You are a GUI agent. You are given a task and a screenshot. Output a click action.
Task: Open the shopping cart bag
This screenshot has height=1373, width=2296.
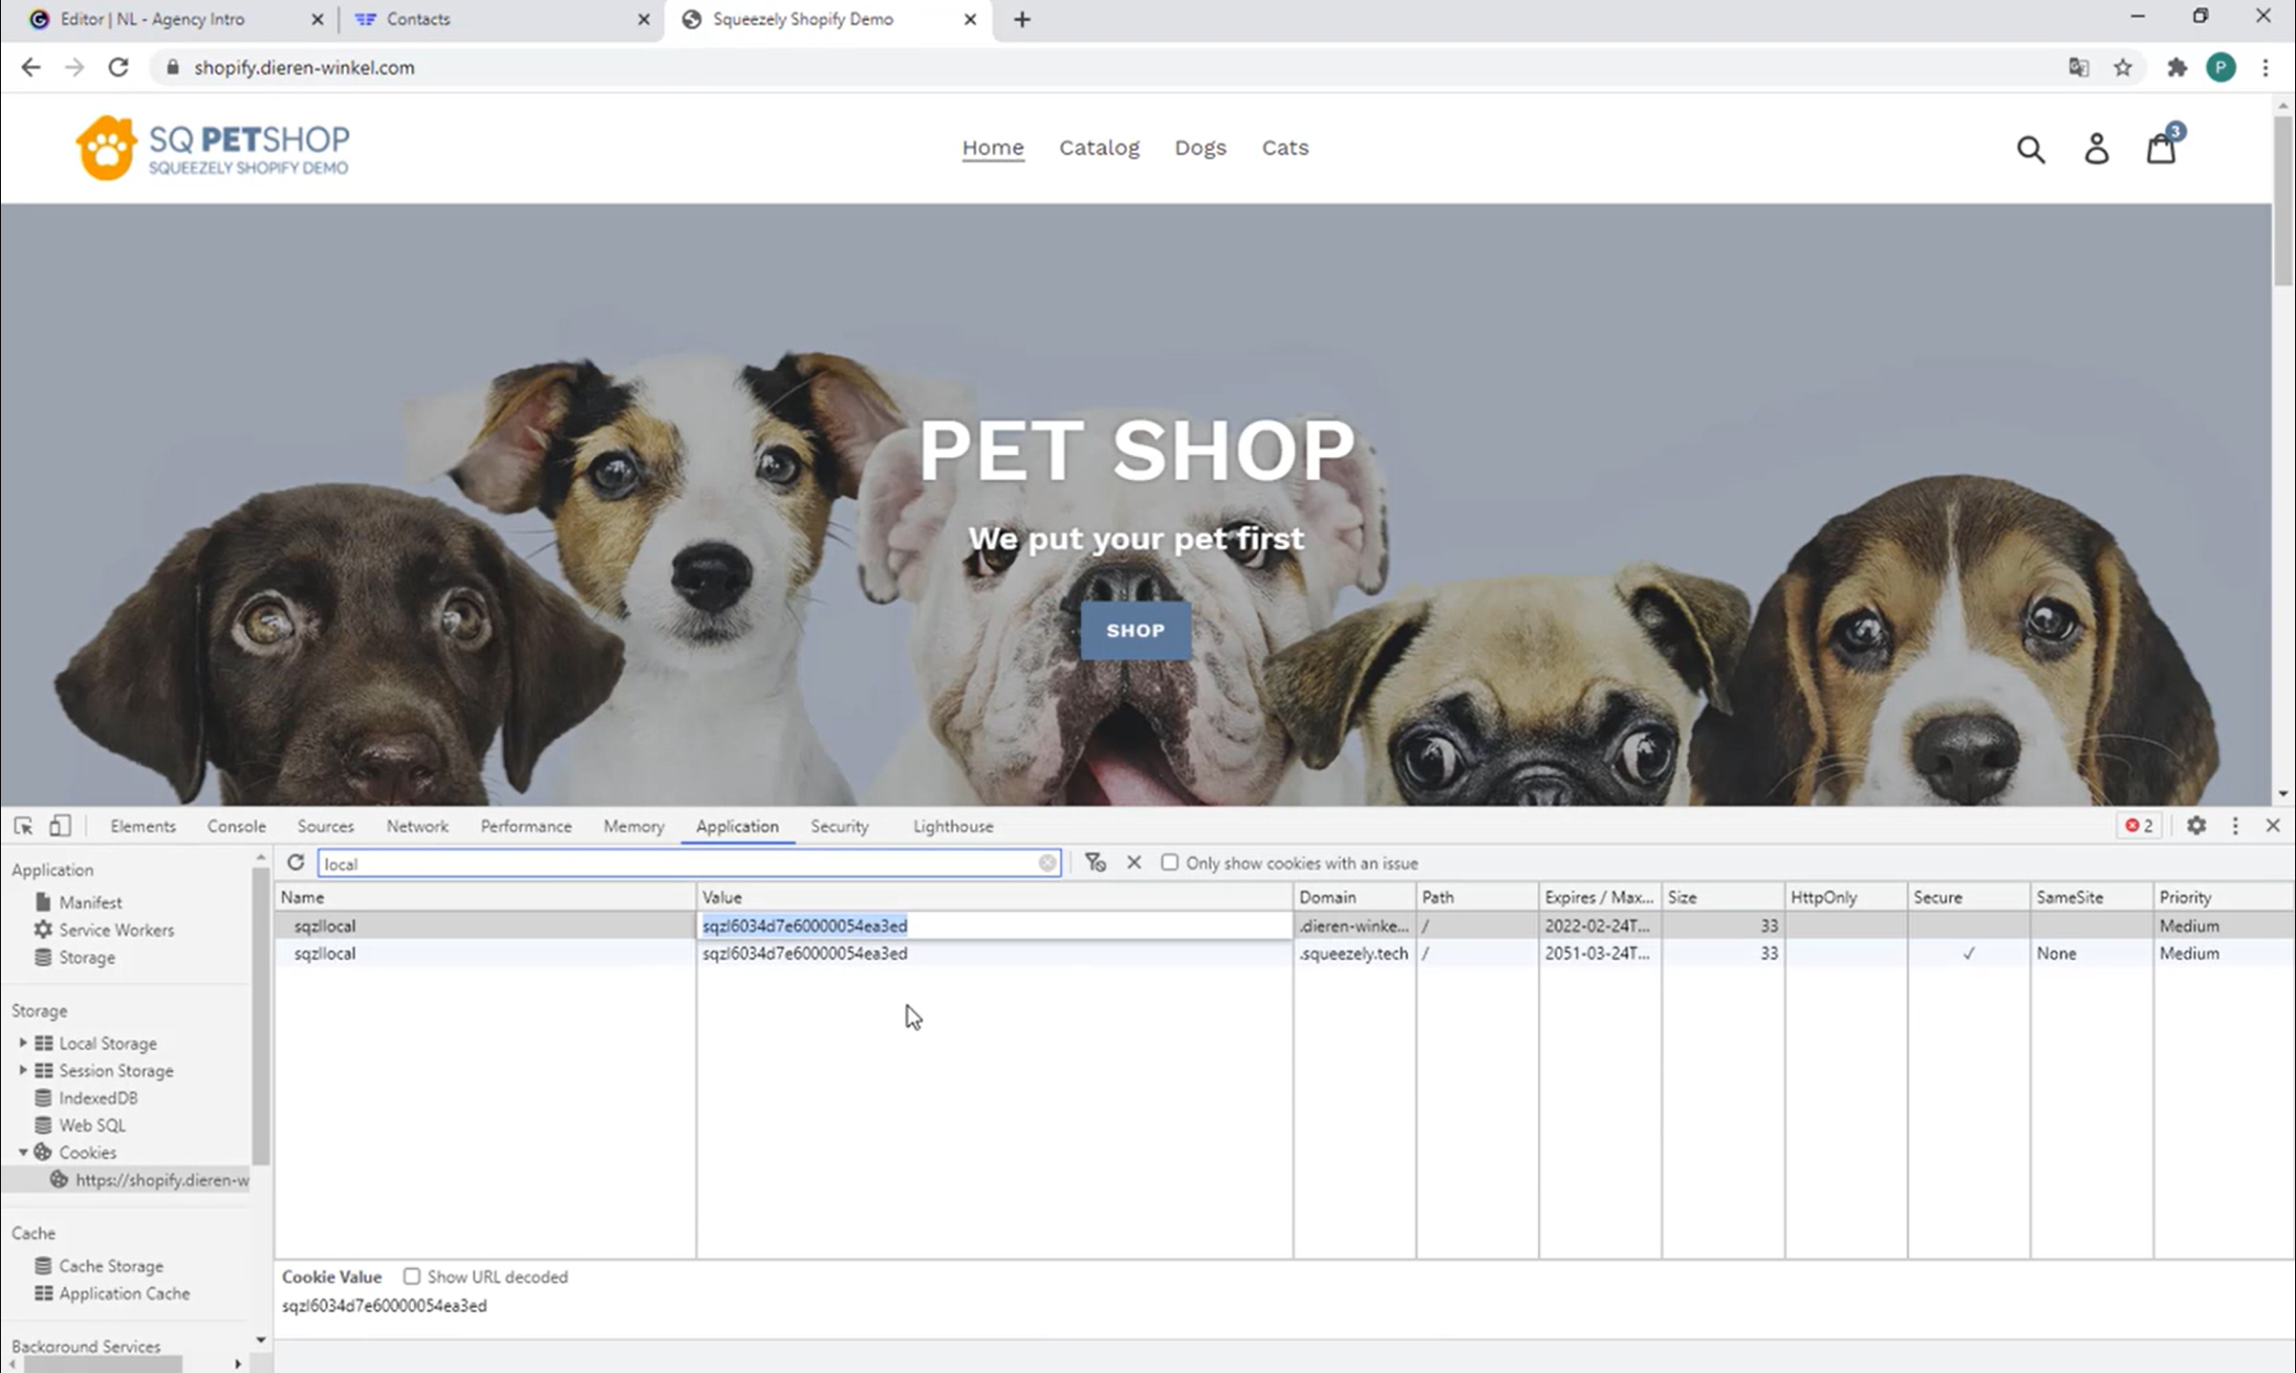(2161, 148)
